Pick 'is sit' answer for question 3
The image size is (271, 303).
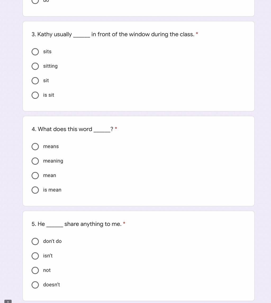pos(35,95)
